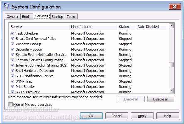Click the services list scrollbar thumb
This screenshot has height=124, width=184.
[171, 65]
